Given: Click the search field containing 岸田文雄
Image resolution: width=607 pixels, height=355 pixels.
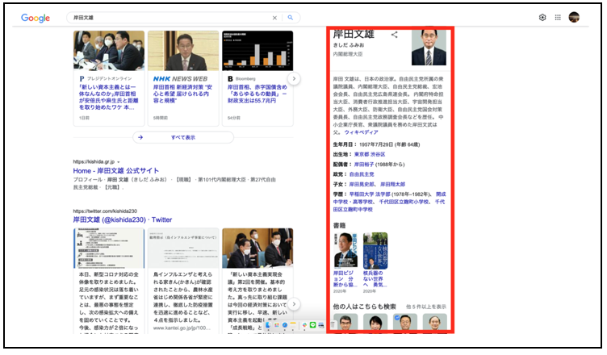Looking at the screenshot, I should coord(170,17).
